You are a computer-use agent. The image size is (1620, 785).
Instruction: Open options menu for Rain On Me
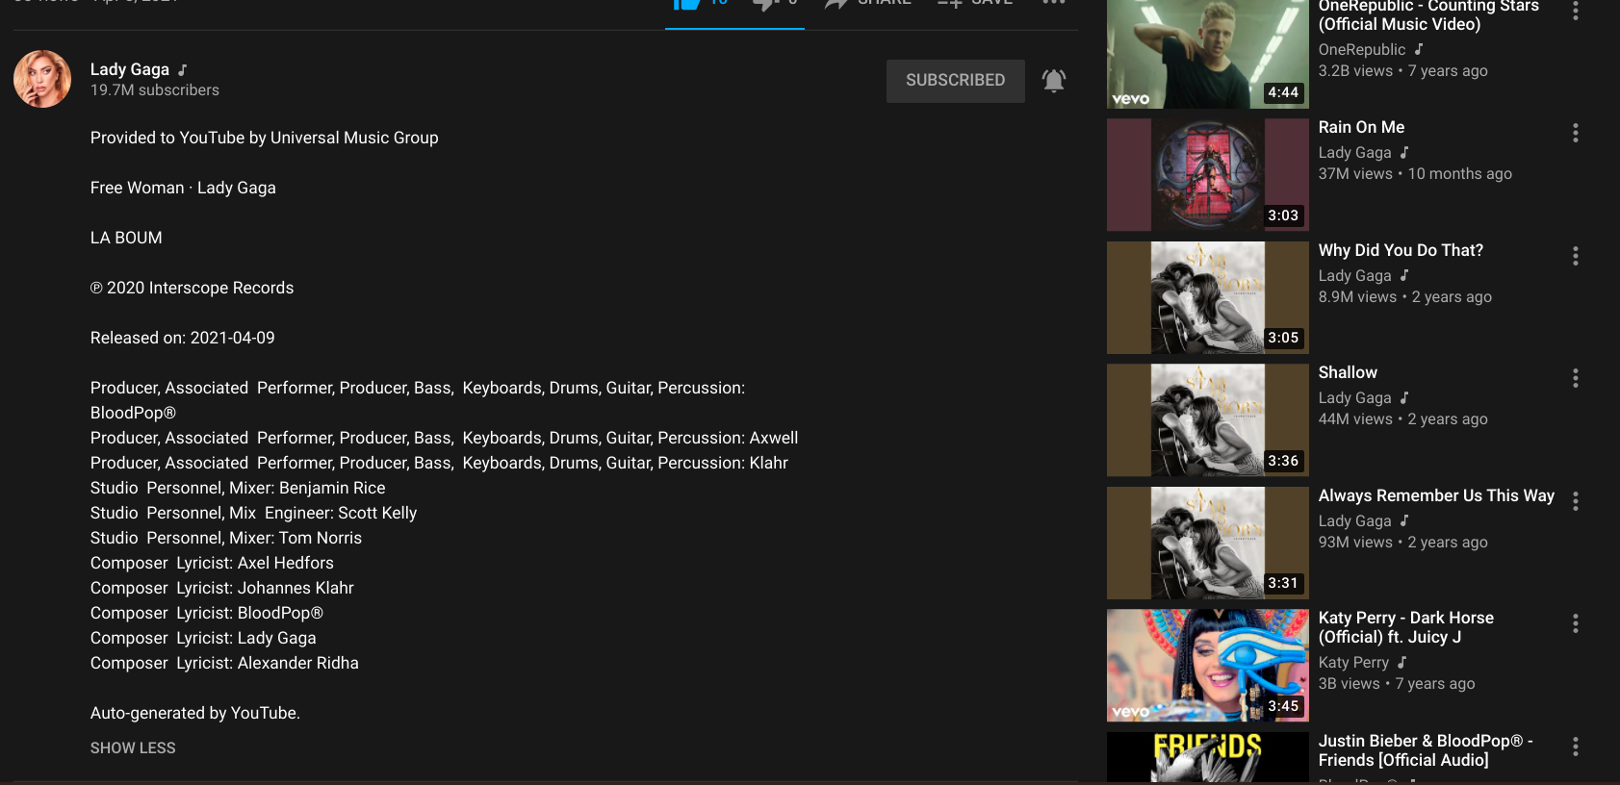[x=1576, y=133]
